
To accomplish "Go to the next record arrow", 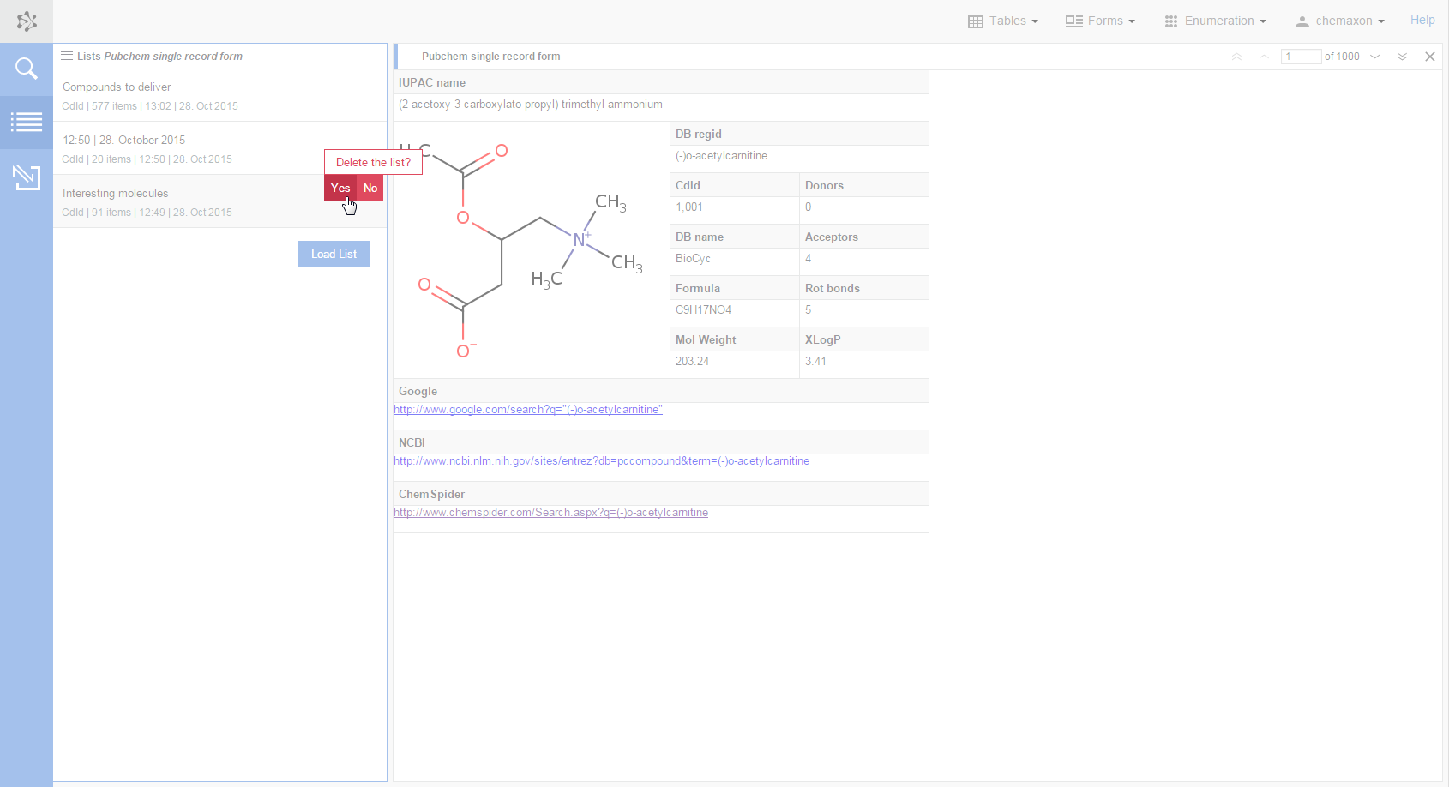I will pyautogui.click(x=1375, y=57).
